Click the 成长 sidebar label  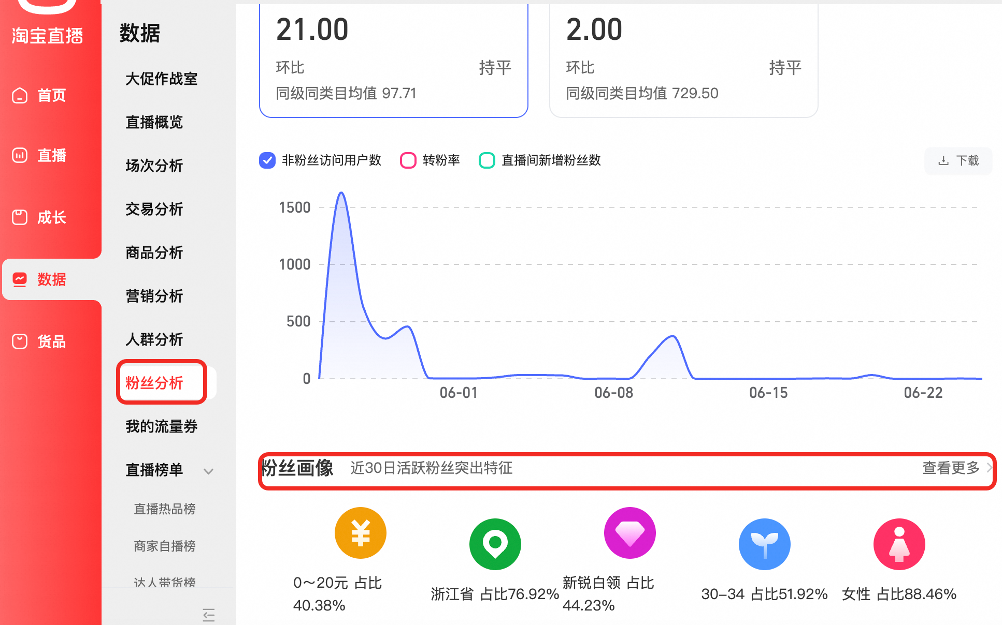pyautogui.click(x=52, y=217)
